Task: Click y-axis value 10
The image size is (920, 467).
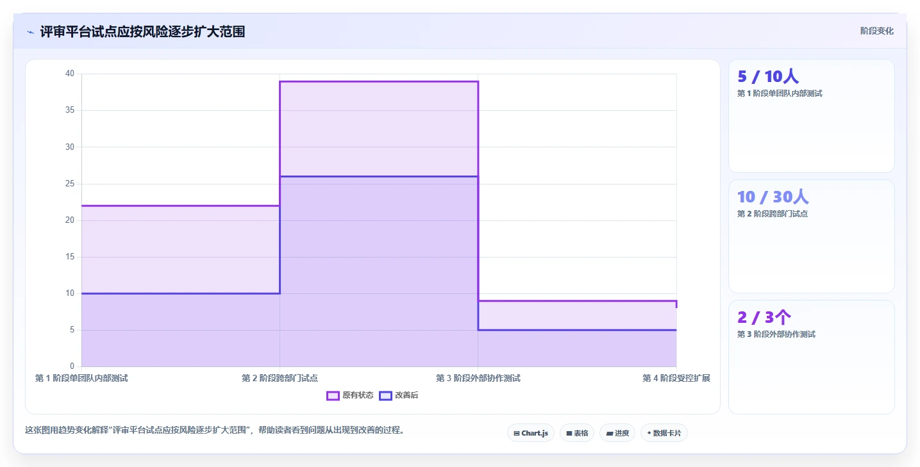Action: 70,293
